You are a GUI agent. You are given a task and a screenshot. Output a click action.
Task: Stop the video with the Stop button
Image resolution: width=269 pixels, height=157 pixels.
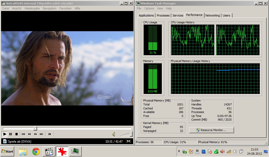click(x=16, y=134)
